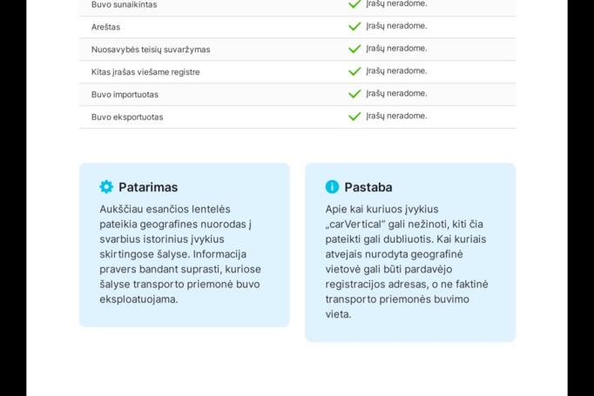The image size is (594, 396).
Task: Click the Kitas įrašas viešame registre label
Action: point(145,72)
